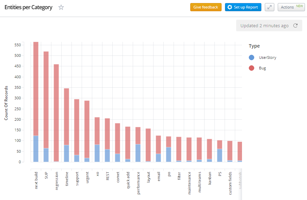Open the Type legend options
Image resolution: width=307 pixels, height=200 pixels.
[254, 46]
